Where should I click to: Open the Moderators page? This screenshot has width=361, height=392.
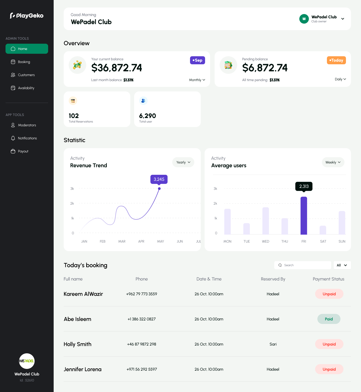point(27,125)
